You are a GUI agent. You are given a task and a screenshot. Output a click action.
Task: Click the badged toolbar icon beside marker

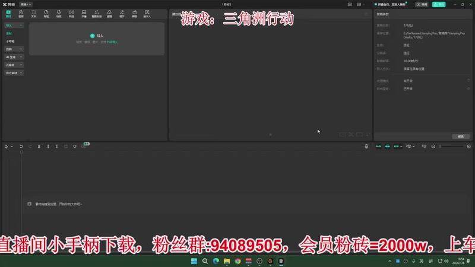click(84, 146)
